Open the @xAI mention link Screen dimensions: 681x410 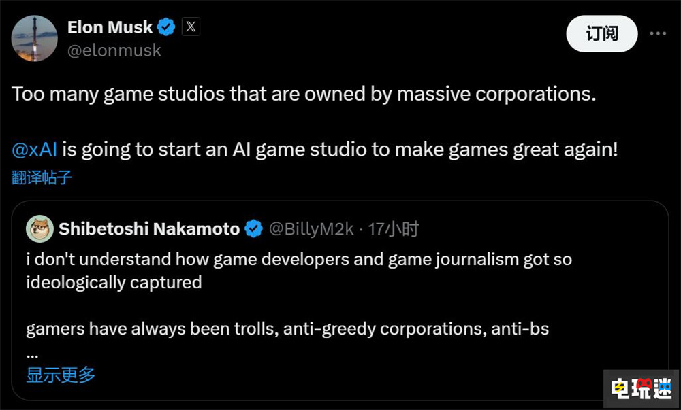[35, 150]
